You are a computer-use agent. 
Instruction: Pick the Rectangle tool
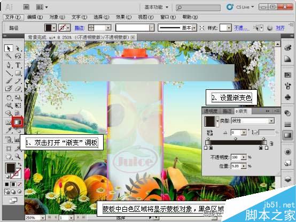(18, 73)
